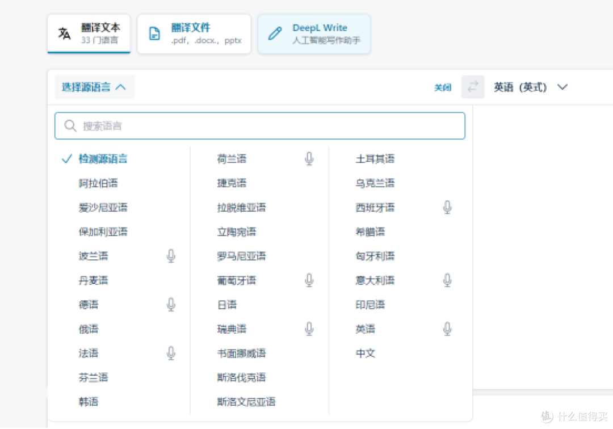Click the microphone icon beside 意大利语
Image resolution: width=613 pixels, height=429 pixels.
click(x=447, y=280)
